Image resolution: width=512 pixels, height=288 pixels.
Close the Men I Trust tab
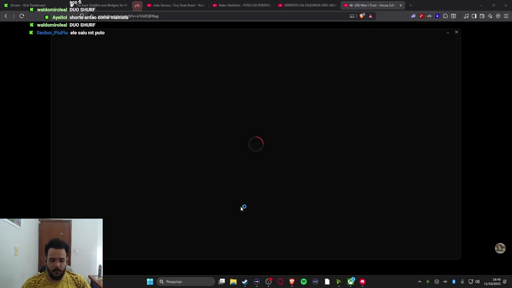pyautogui.click(x=400, y=5)
